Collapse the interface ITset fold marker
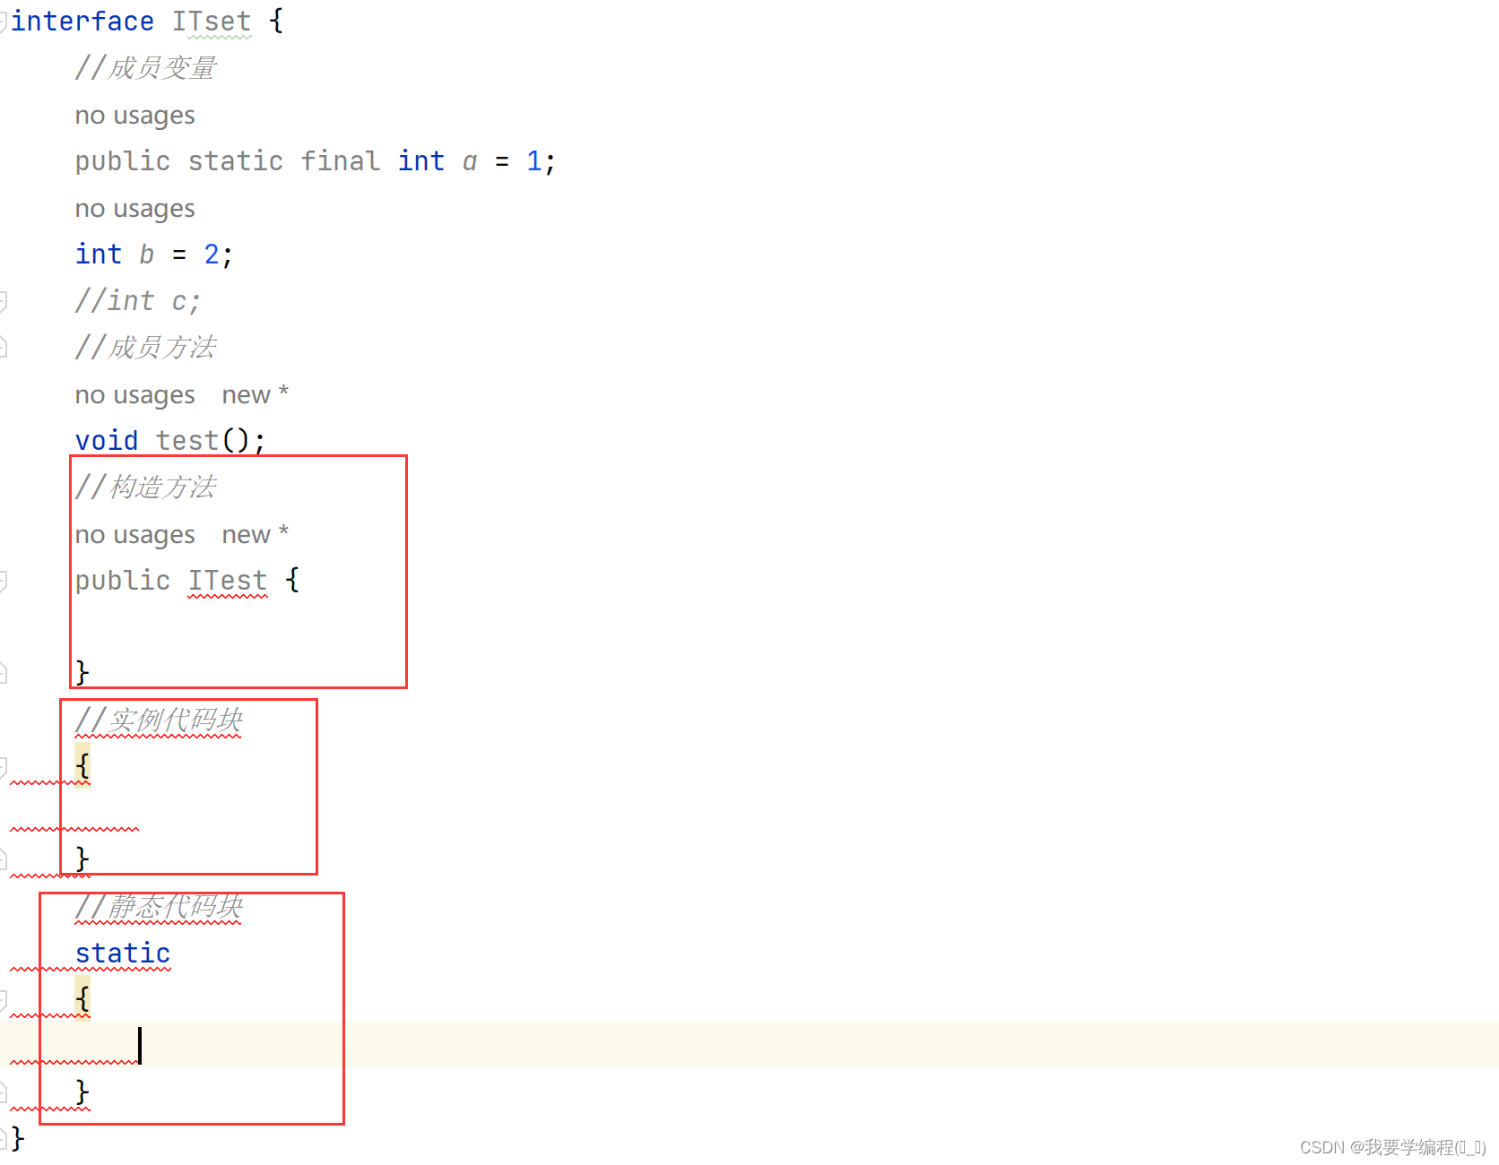 click(3, 21)
